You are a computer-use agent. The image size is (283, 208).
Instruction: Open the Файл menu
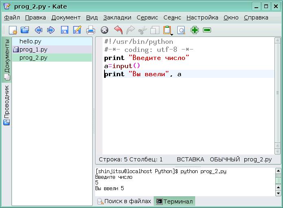pos(12,17)
